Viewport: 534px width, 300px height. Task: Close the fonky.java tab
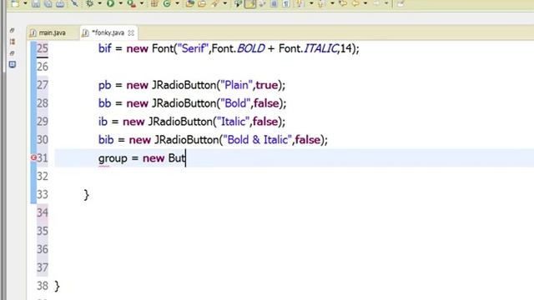click(131, 33)
